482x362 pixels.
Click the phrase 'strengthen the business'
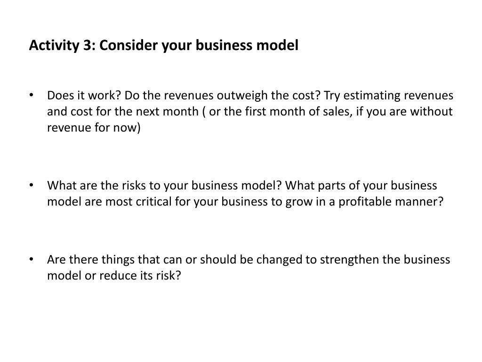385,260
